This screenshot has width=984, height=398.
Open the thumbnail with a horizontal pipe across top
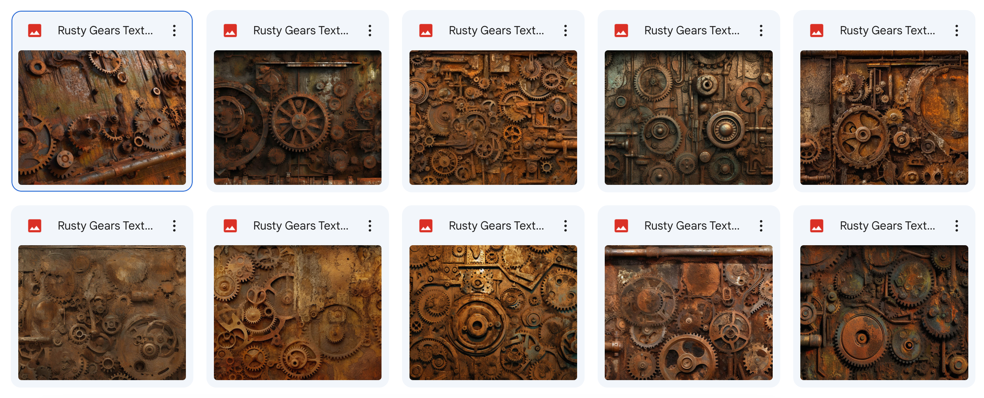(689, 313)
